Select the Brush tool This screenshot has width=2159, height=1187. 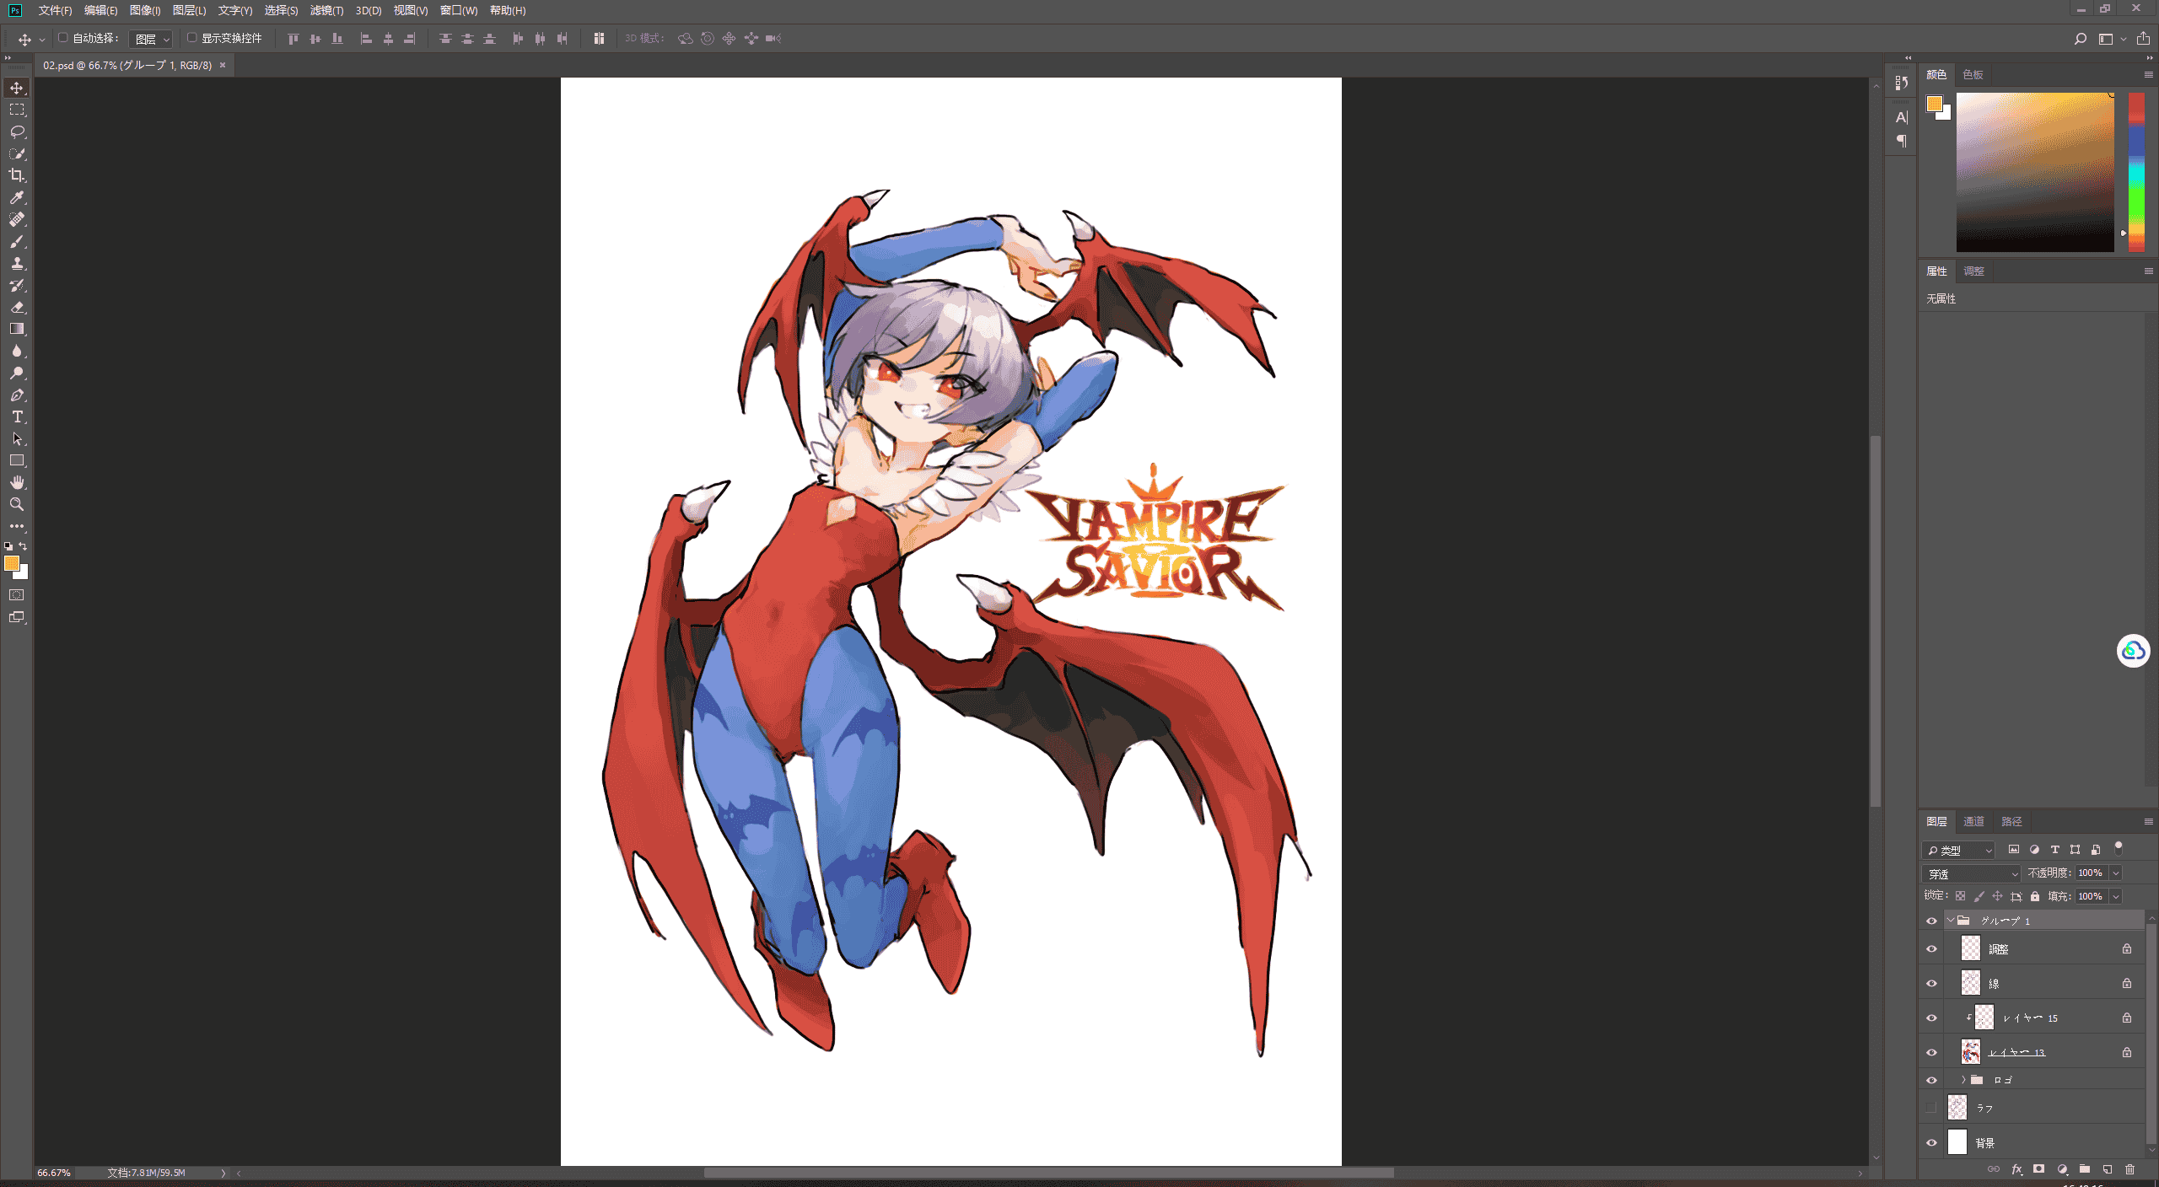(17, 241)
